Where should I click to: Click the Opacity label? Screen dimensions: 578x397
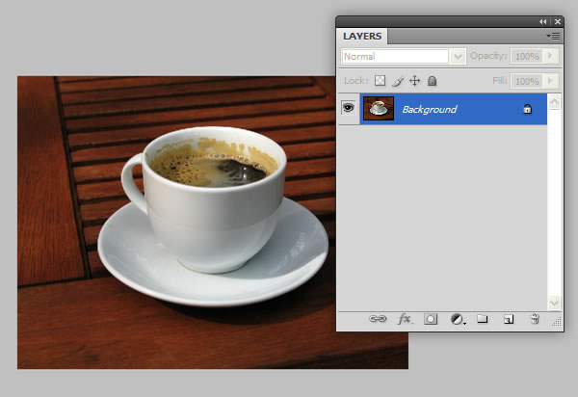[x=488, y=56]
